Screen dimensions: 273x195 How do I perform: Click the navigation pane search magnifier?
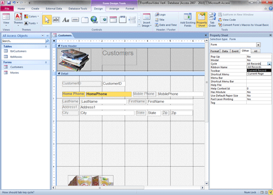(x=47, y=41)
